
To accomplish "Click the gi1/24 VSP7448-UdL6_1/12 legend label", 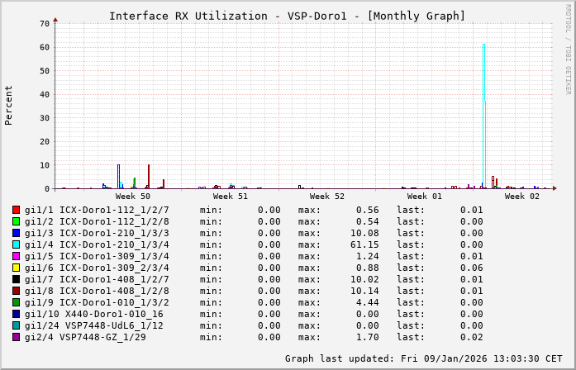I will click(x=94, y=325).
